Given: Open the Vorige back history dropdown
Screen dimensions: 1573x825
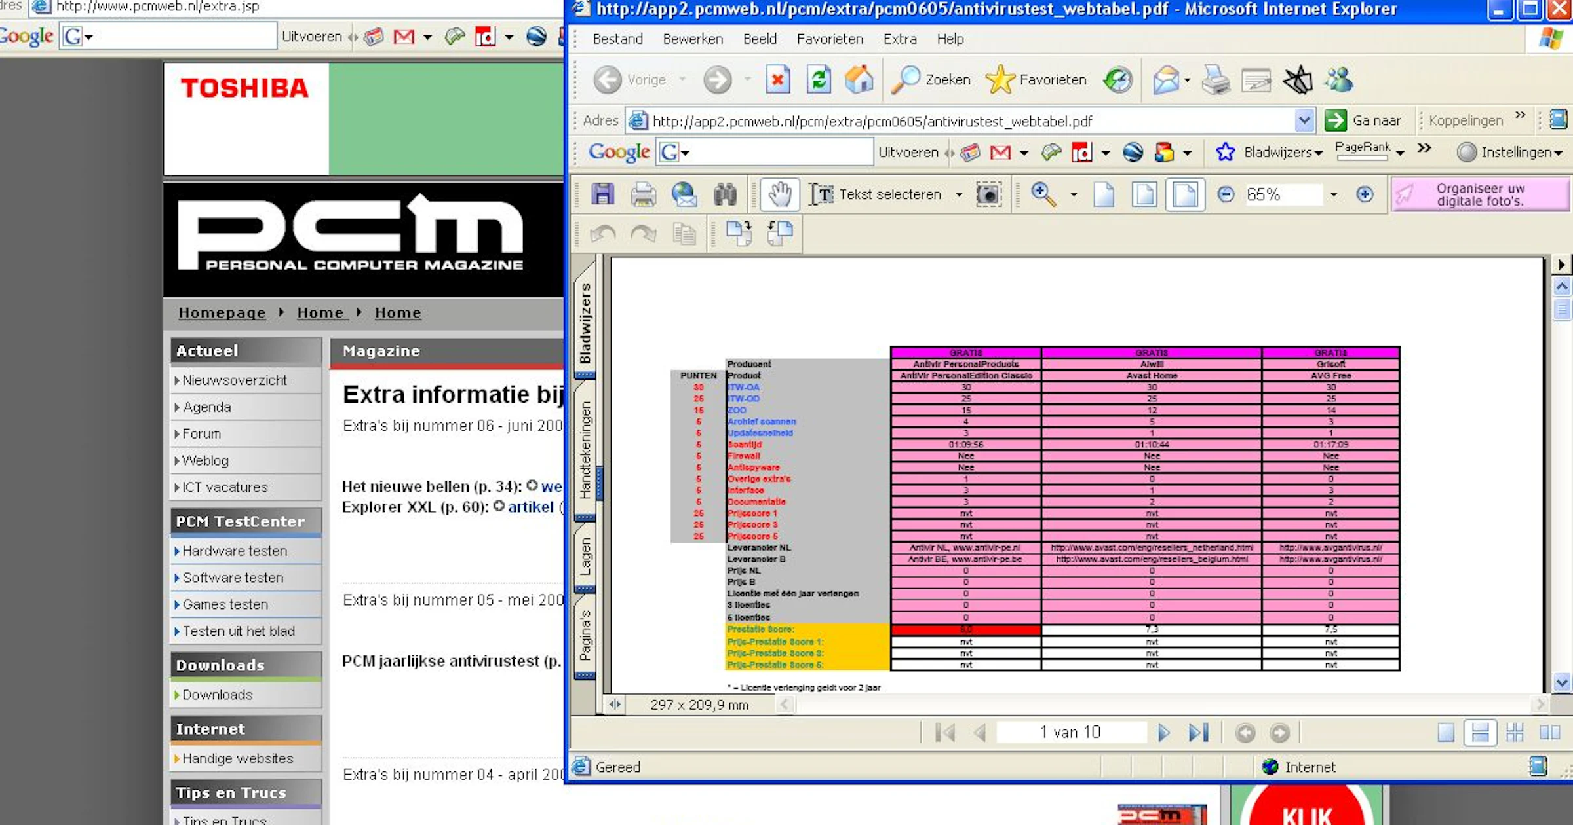Looking at the screenshot, I should click(682, 80).
